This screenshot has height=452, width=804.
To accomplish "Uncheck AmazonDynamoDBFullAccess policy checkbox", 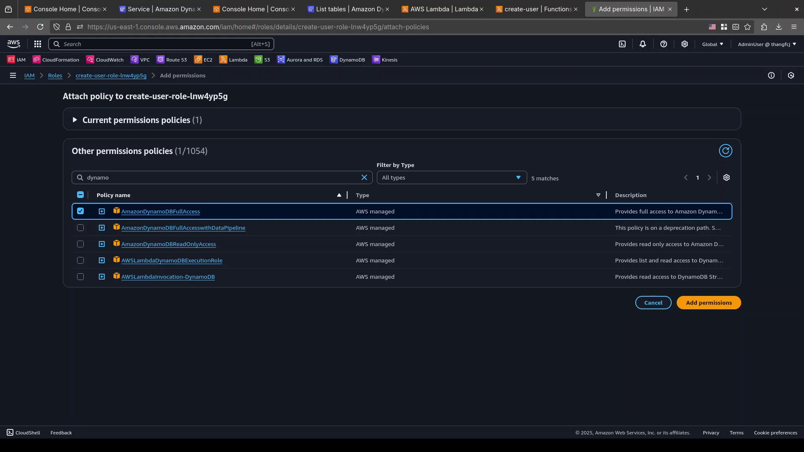I will tap(80, 211).
